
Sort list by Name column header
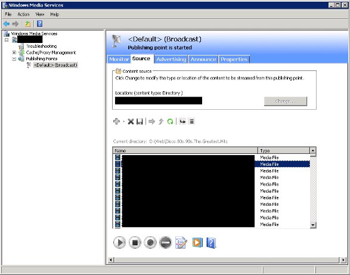coord(185,150)
